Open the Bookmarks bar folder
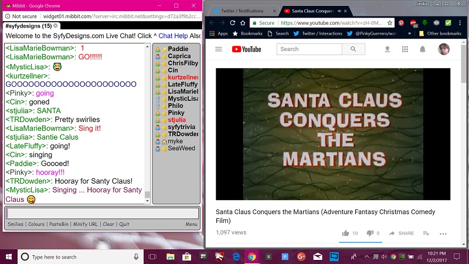469x264 pixels. pyautogui.click(x=247, y=33)
